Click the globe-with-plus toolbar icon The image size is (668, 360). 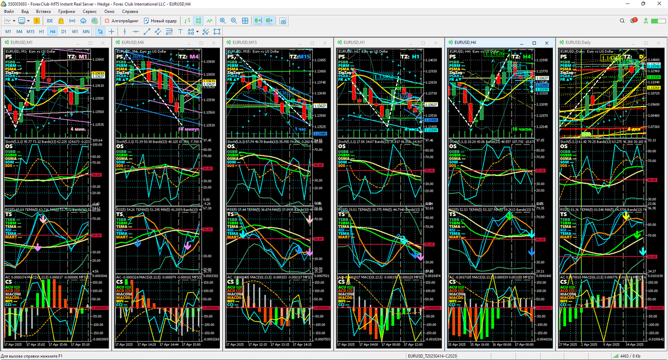click(95, 21)
